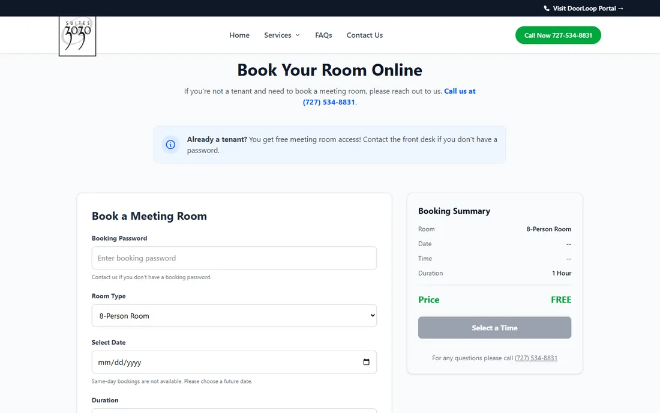Open the Services menu item
Viewport: 660px width, 413px height.
[x=278, y=35]
